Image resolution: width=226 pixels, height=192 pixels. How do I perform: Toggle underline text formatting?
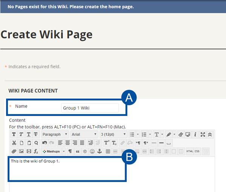[x=29, y=134]
